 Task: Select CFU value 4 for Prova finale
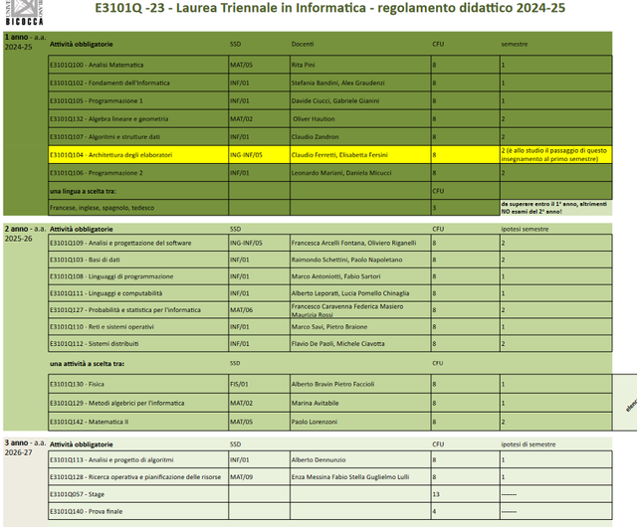[465, 511]
